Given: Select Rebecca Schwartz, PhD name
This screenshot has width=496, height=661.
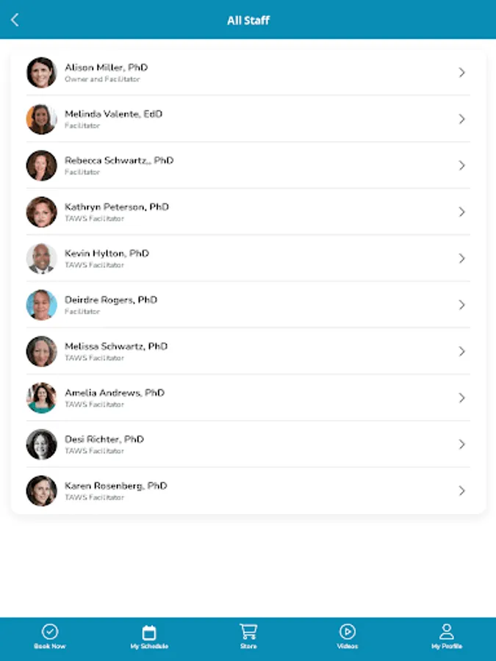Looking at the screenshot, I should 119,160.
